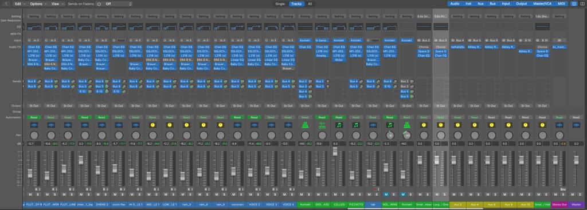Click the waveform icon on VOICE 4 track
The height and width of the screenshot is (210, 587).
(x=288, y=125)
